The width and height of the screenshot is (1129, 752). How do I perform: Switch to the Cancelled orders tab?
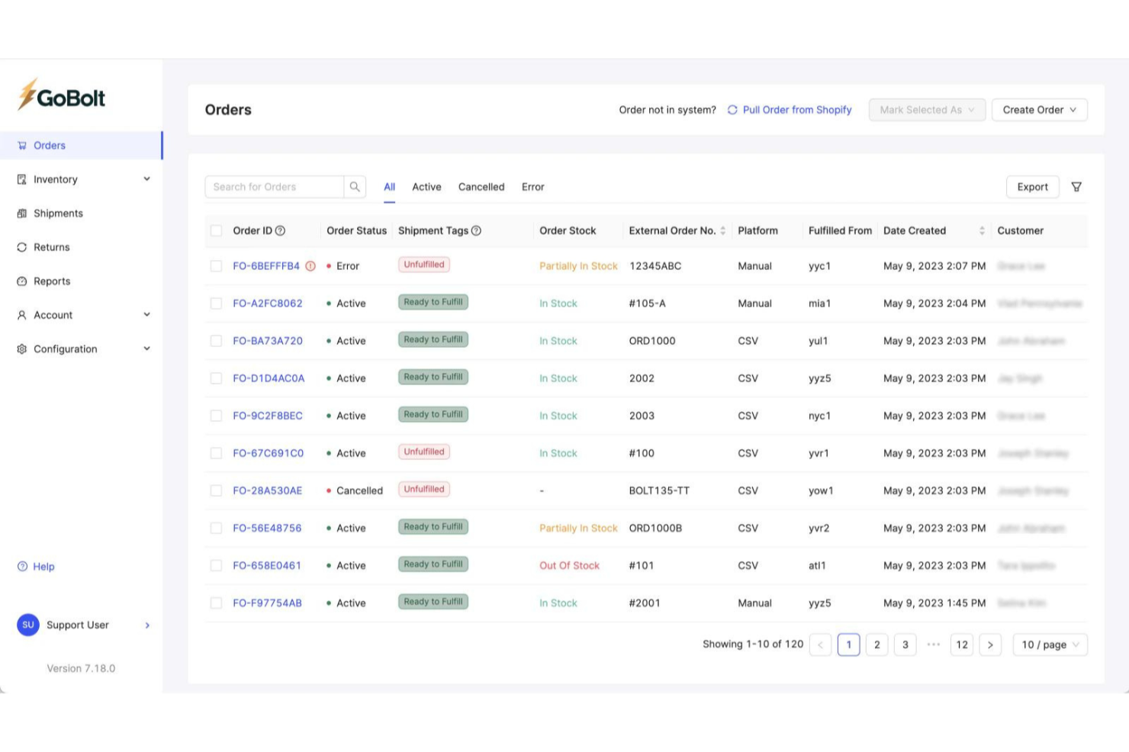(x=481, y=186)
